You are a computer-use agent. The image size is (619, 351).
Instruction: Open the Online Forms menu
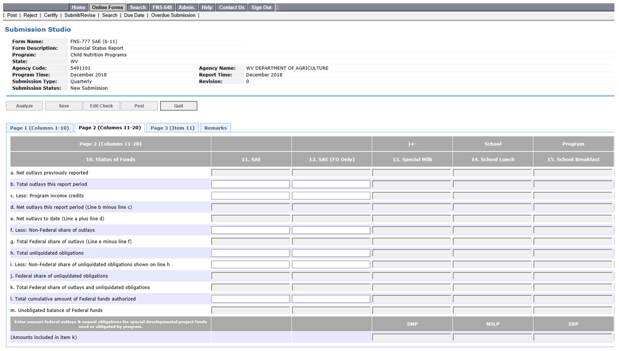tap(107, 8)
